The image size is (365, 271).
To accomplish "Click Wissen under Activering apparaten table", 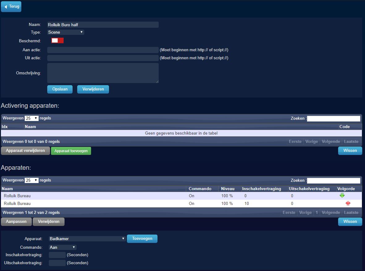I will click(350, 151).
